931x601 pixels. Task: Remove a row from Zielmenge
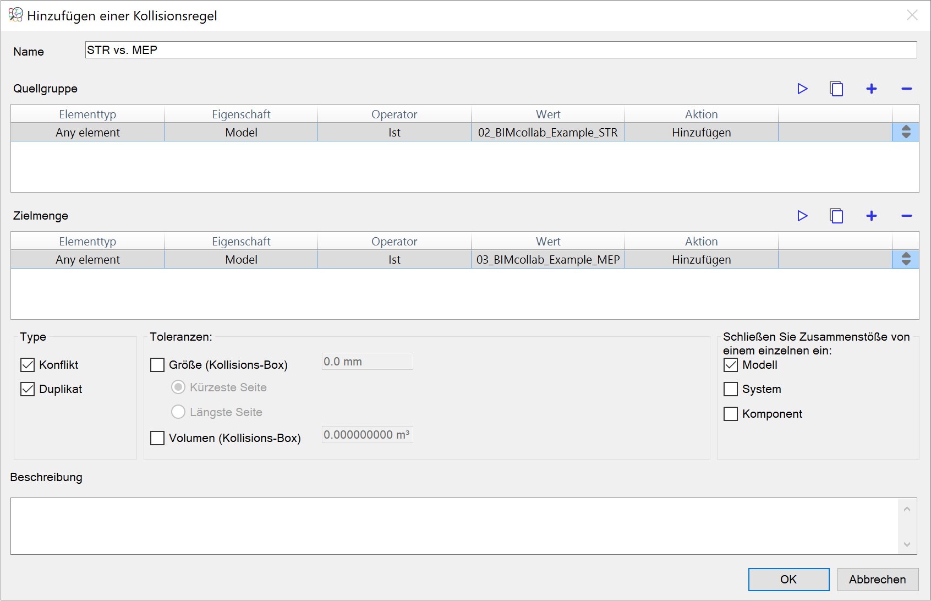(x=907, y=216)
